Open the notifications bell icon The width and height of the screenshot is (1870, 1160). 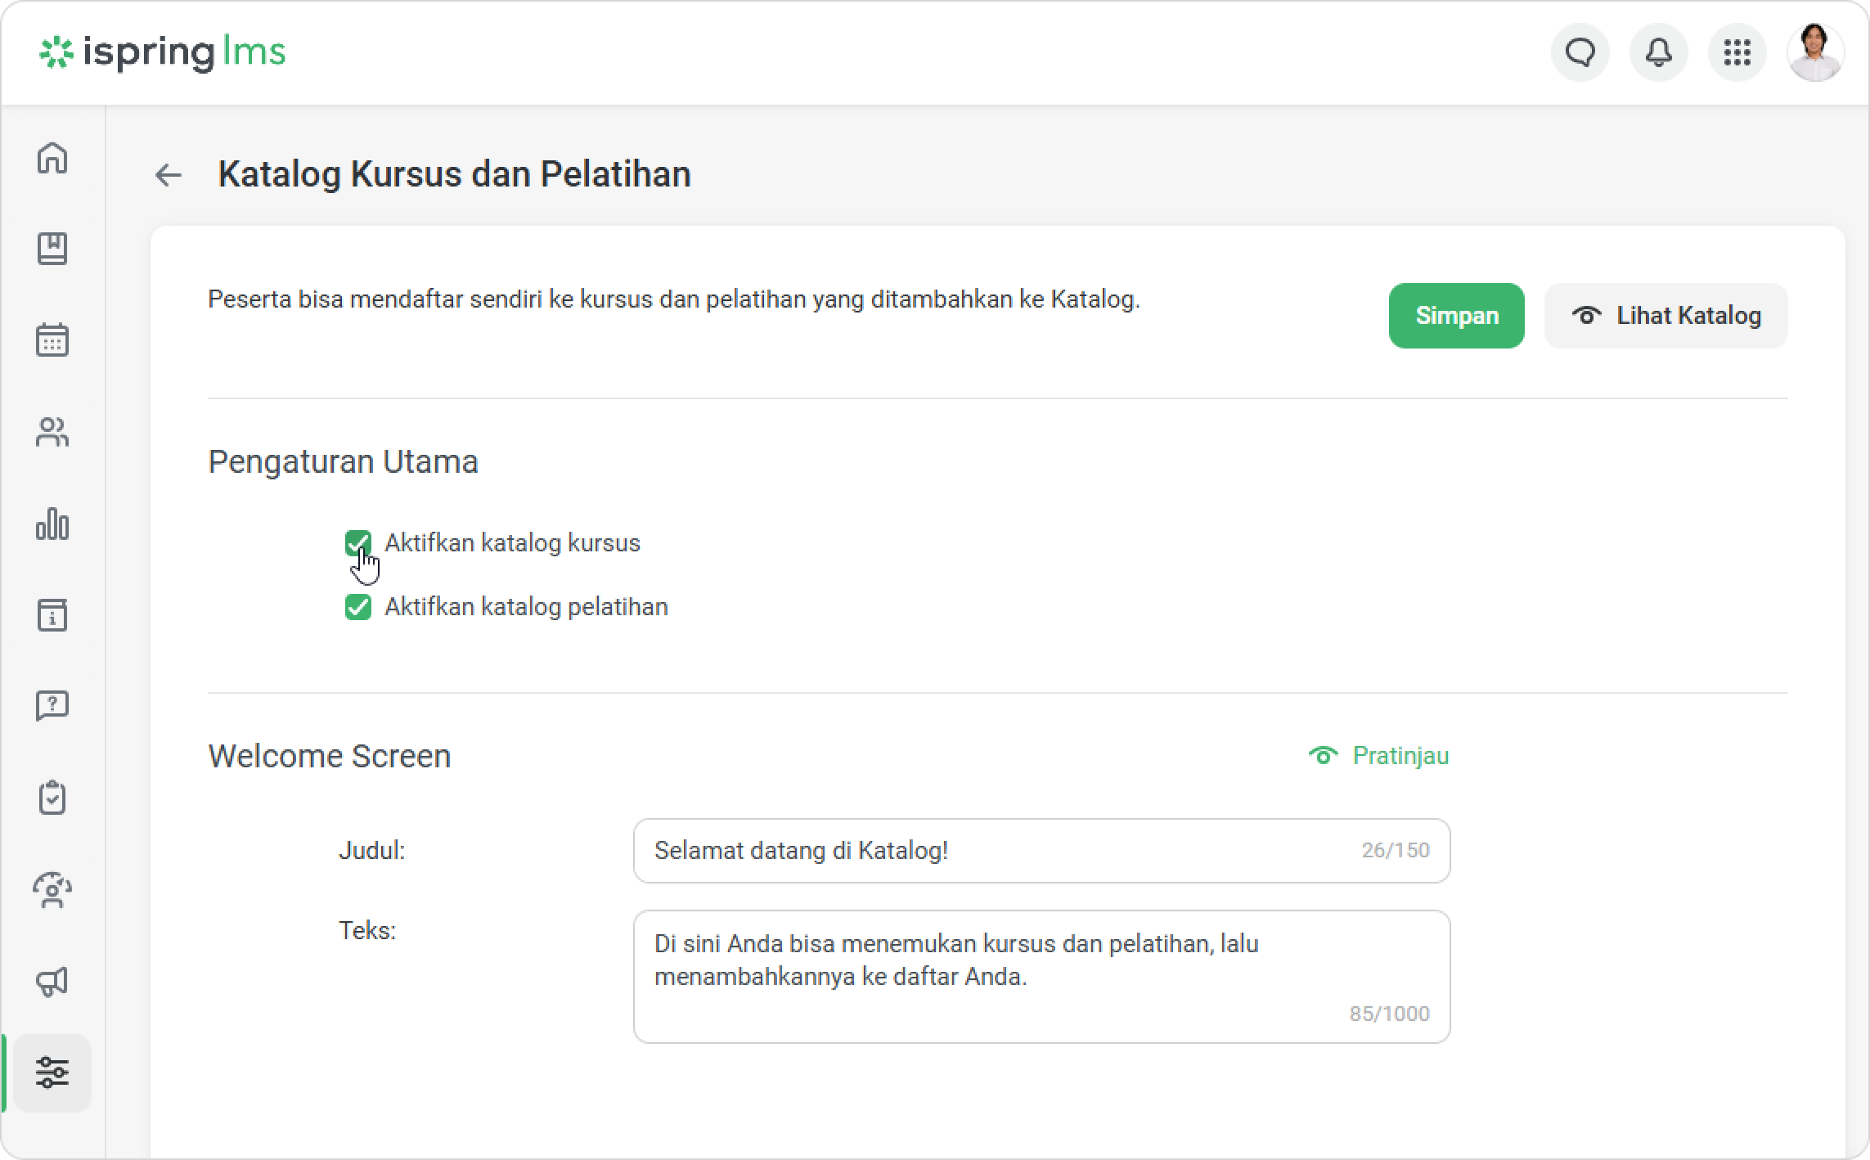pyautogui.click(x=1658, y=53)
